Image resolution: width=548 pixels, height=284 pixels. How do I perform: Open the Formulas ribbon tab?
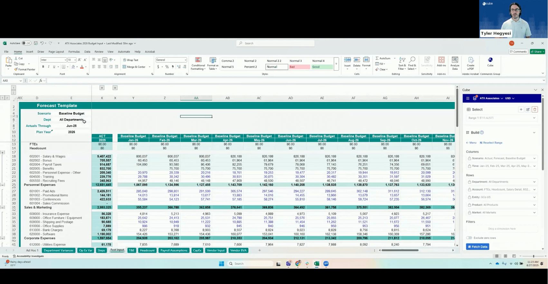click(74, 52)
